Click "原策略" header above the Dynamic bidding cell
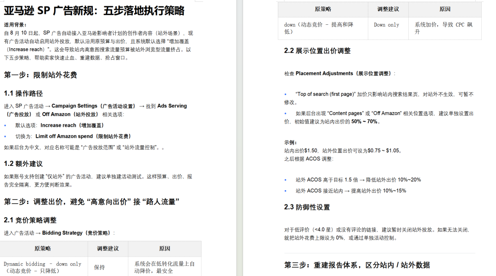Viewport: 496px width, 276px height. [43, 248]
